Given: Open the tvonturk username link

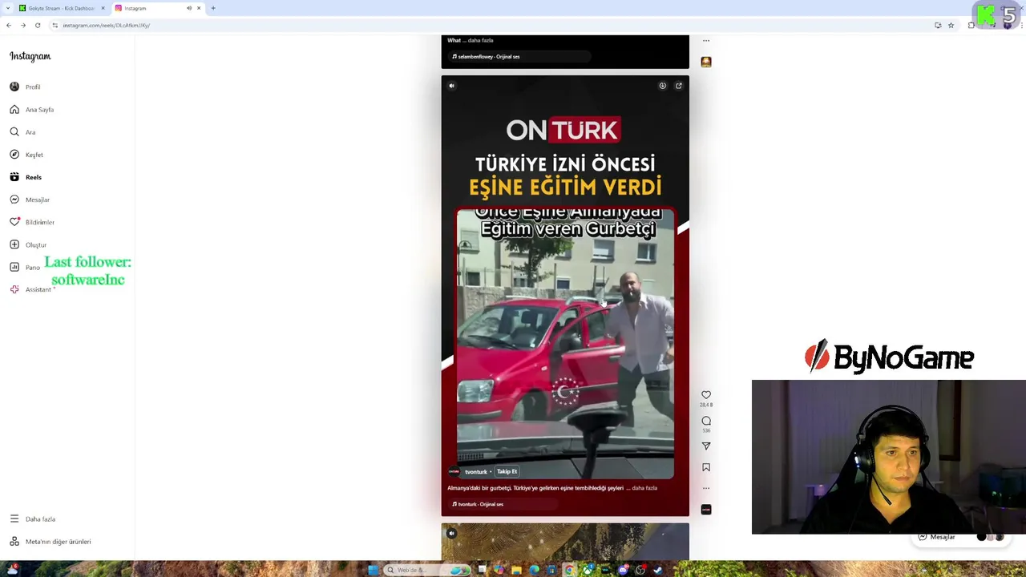Looking at the screenshot, I should (475, 471).
